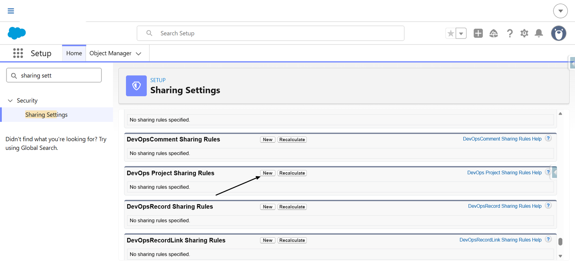Click the SETUP breadcrumb label
This screenshot has height=266, width=575.
158,80
